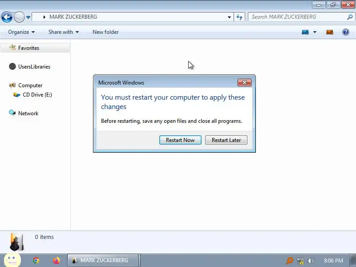Click the address bar showing MARK ZUCKERBERG
Viewport: 356px width, 267px height.
133,17
